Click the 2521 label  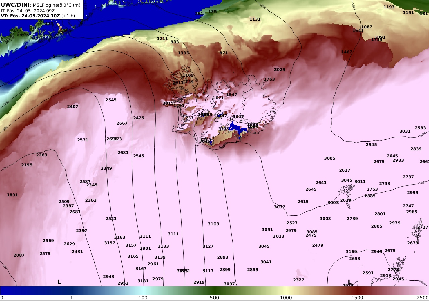(111, 219)
